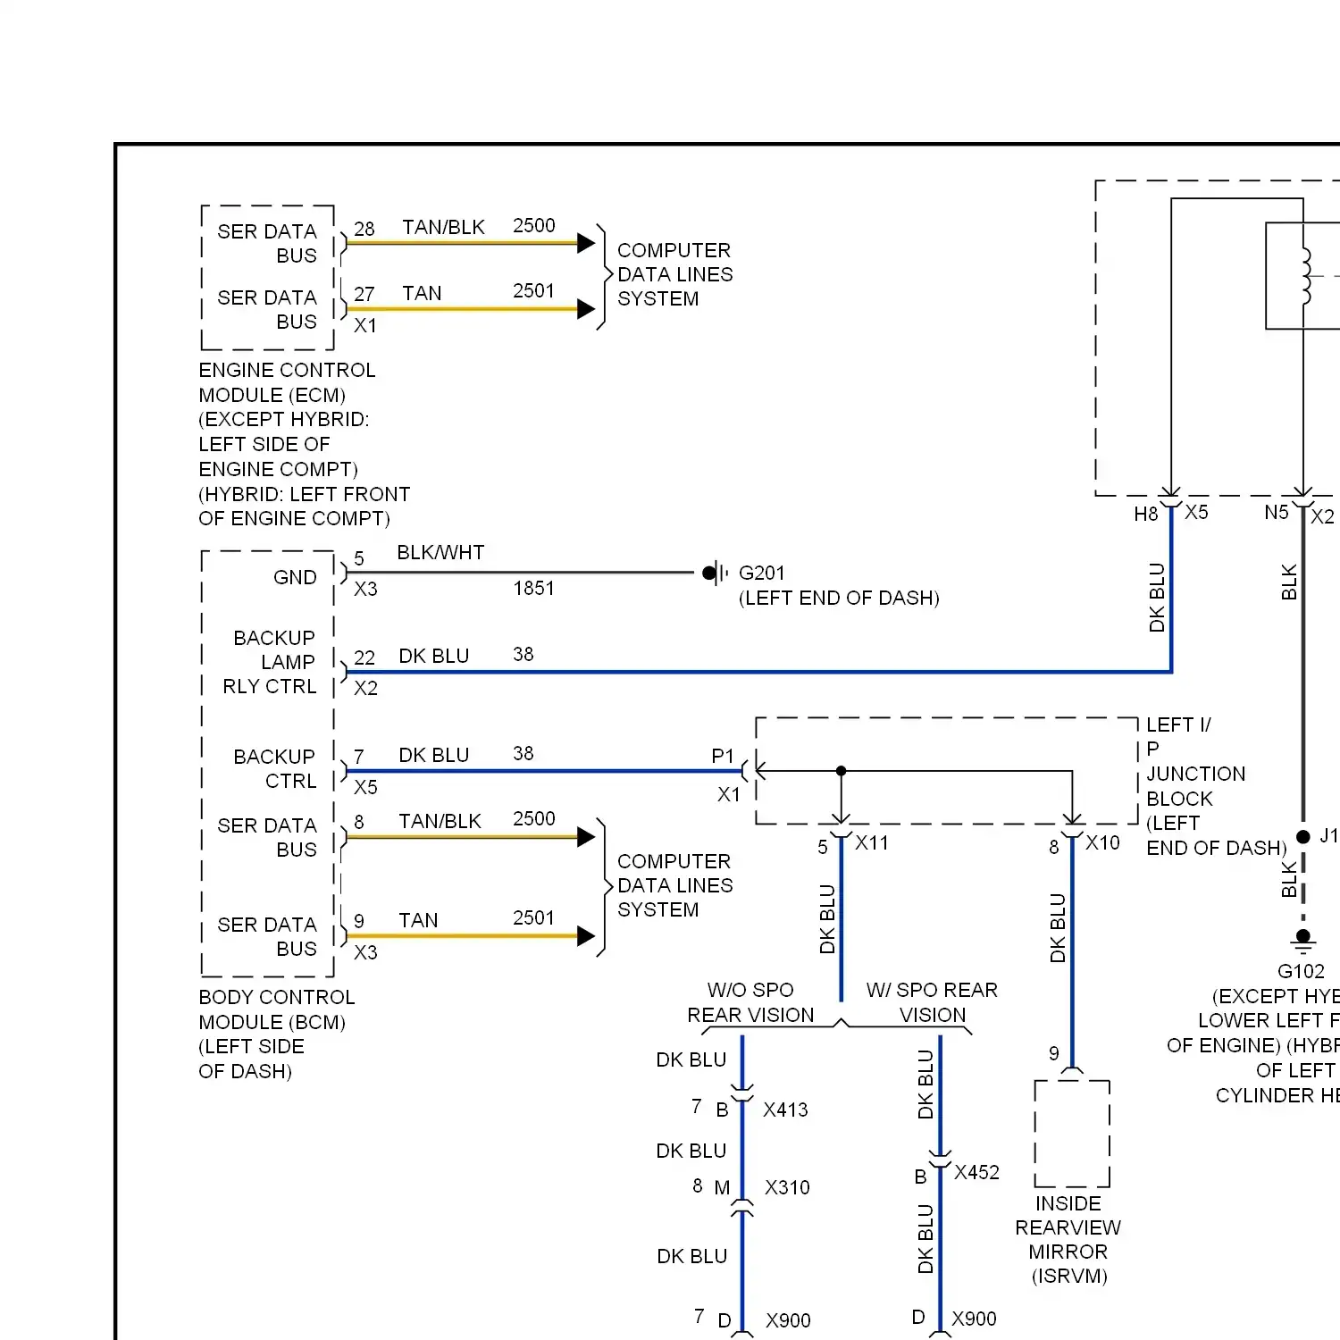Screen dimensions: 1340x1340
Task: Click the vertical "DK BLU" label below H8
Action: [x=1157, y=598]
